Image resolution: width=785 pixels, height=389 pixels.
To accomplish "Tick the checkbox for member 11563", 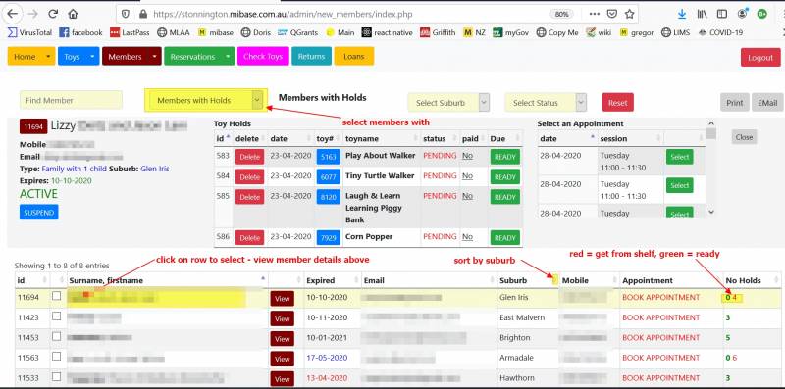I will pos(57,356).
